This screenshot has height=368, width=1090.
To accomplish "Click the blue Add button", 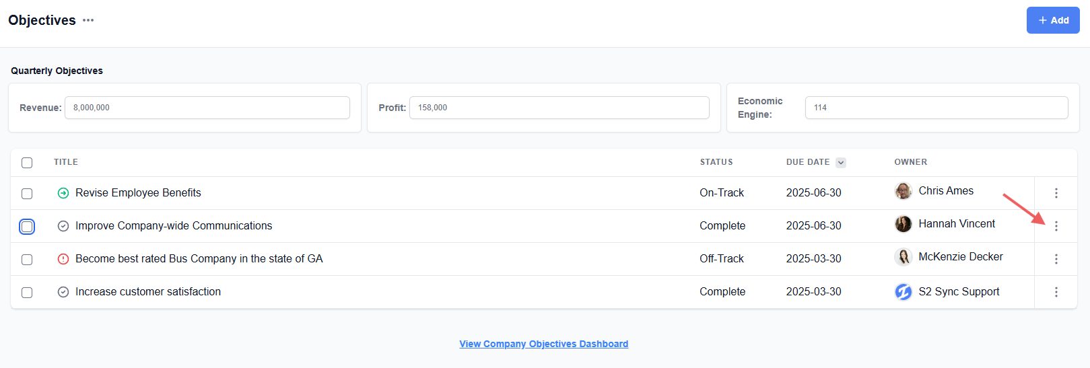I will coord(1053,20).
